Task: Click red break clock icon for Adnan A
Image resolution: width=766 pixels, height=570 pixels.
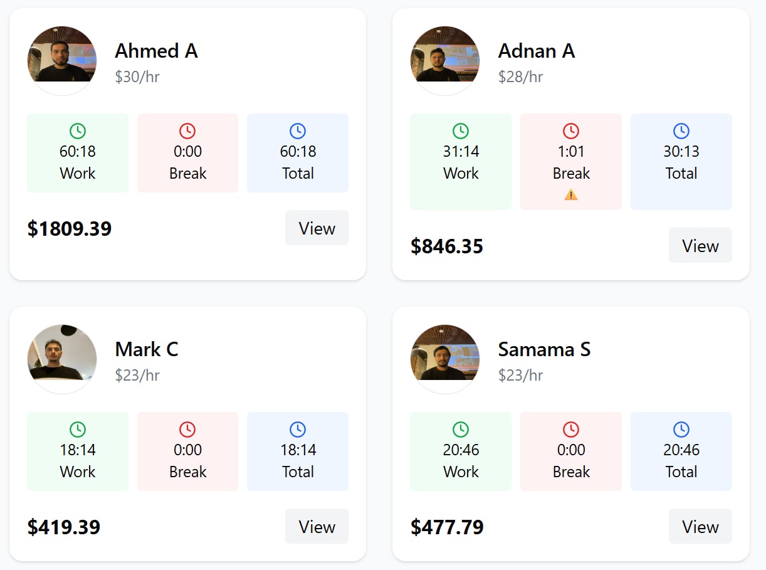Action: [x=571, y=131]
